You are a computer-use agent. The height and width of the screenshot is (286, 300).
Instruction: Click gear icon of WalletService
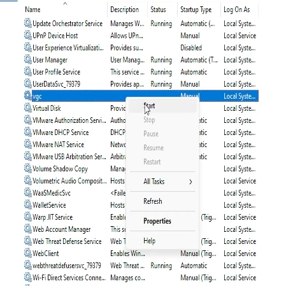point(27,204)
